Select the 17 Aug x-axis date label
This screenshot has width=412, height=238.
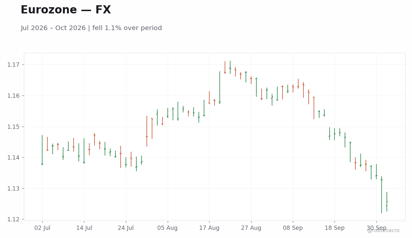click(209, 228)
